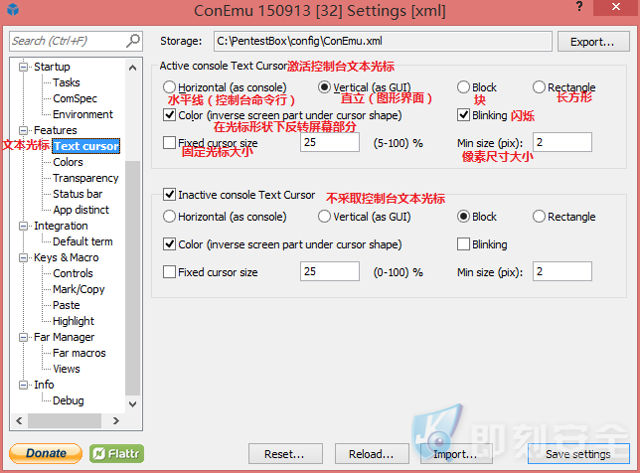Select inactive Vertical (as GUI) cursor
The height and width of the screenshot is (473, 640).
pos(324,217)
